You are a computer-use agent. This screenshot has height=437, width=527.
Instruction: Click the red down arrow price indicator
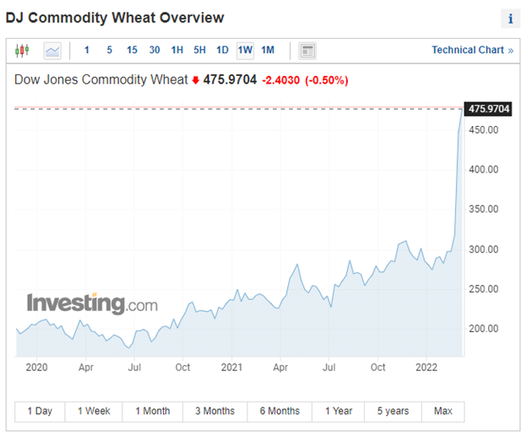click(x=196, y=80)
